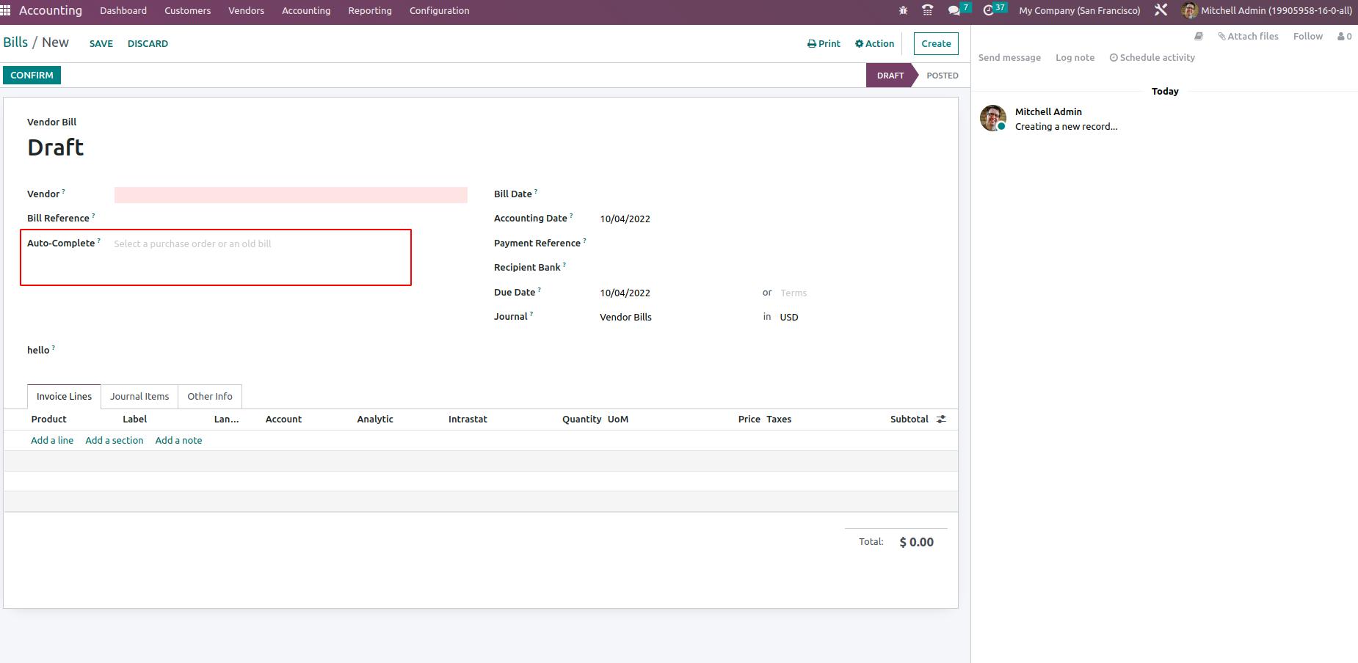Click the Price column header
The height and width of the screenshot is (663, 1358).
(x=749, y=419)
